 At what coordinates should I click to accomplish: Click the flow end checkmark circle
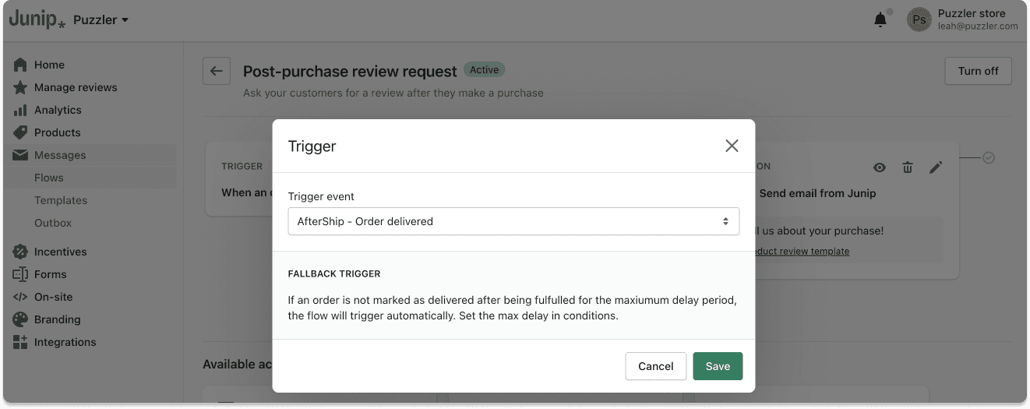point(989,158)
